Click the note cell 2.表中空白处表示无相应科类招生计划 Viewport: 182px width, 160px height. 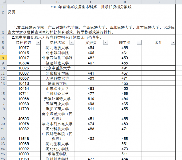tap(91, 37)
